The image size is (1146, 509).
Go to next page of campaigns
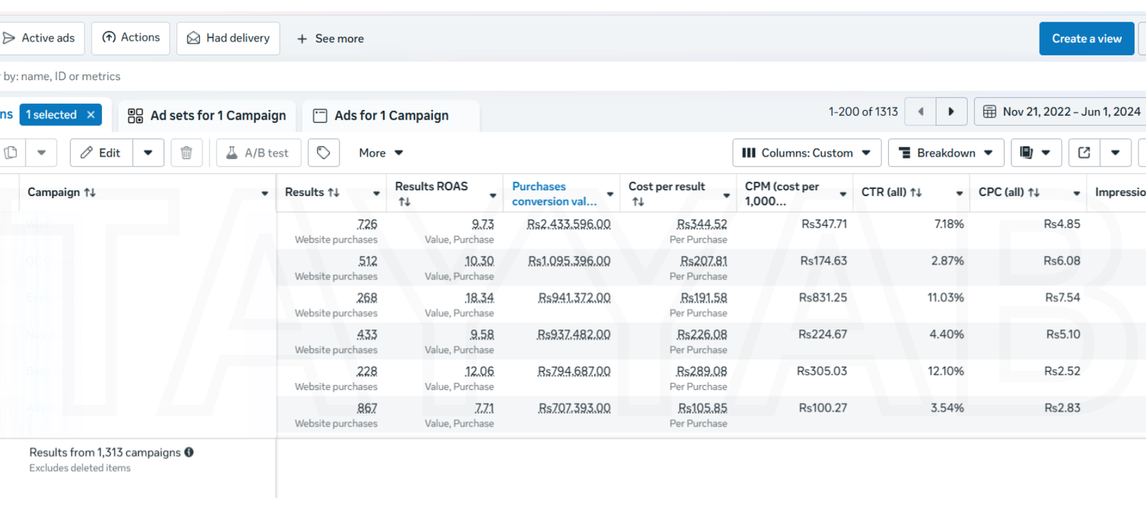click(951, 112)
